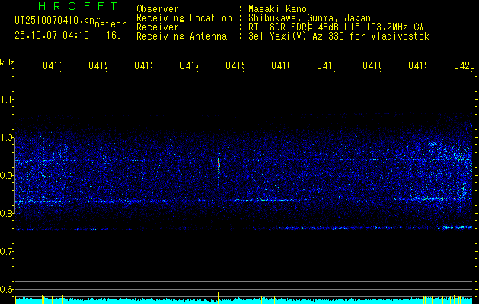Click the 0.8 frequency axis label
479x304 pixels.
point(7,214)
